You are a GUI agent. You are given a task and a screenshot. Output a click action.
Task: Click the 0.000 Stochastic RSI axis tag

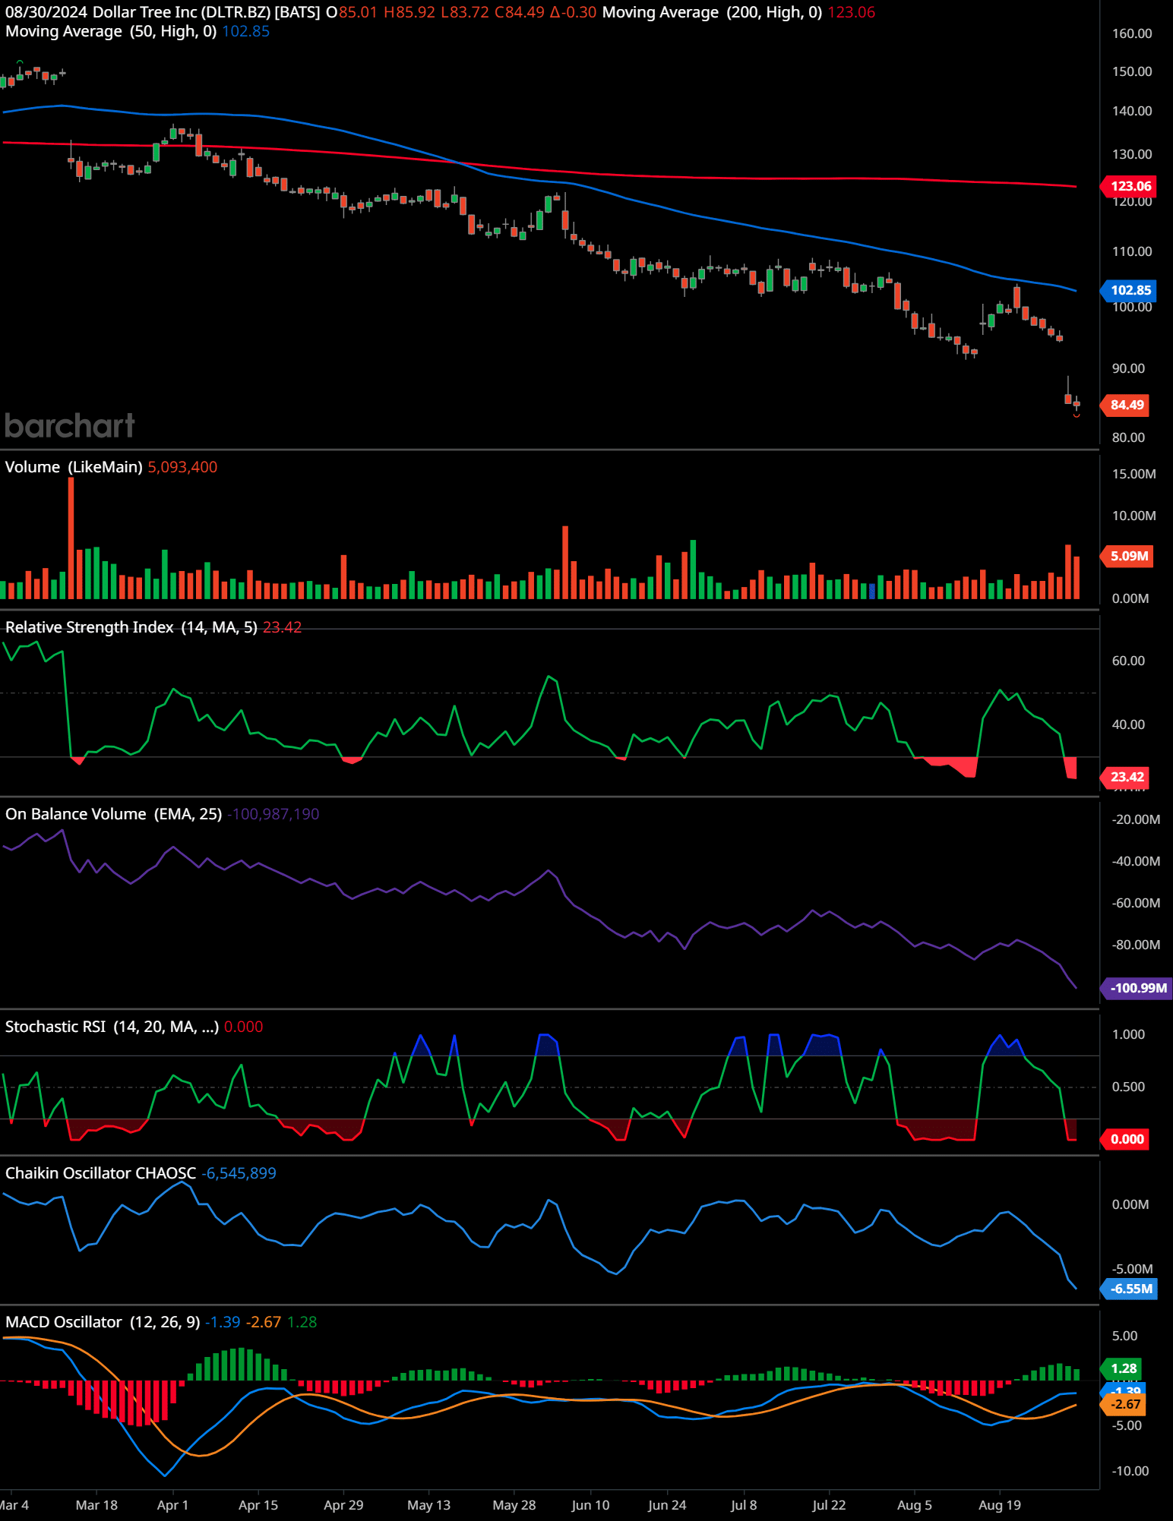(x=1125, y=1139)
